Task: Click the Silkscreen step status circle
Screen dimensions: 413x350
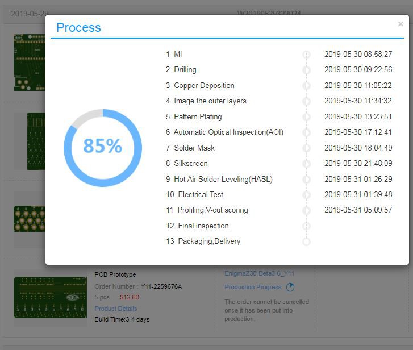Action: point(306,164)
